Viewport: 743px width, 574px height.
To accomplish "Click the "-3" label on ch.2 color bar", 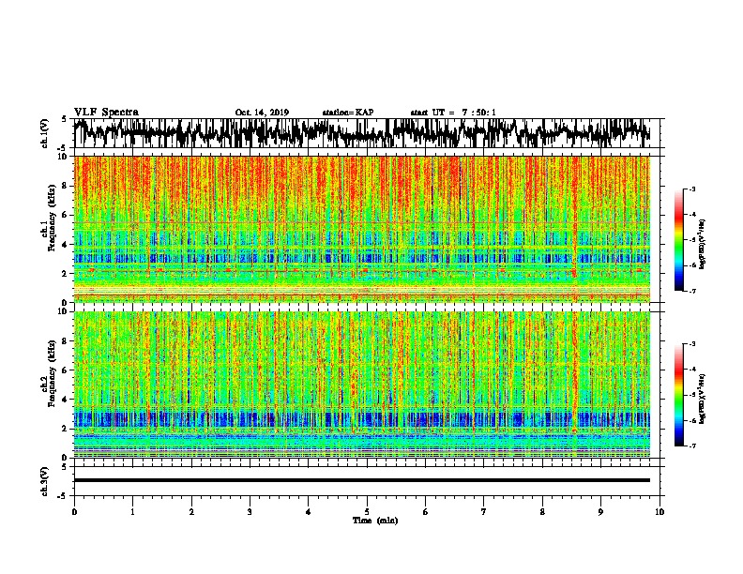I will pos(691,344).
